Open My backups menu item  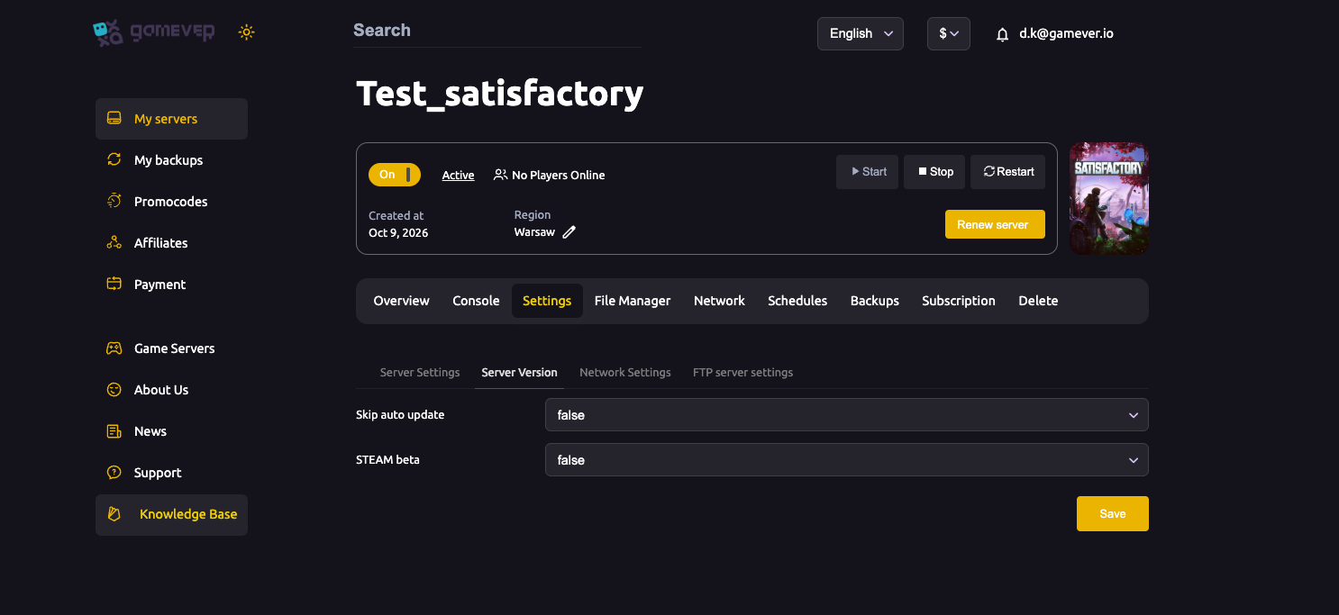click(171, 160)
